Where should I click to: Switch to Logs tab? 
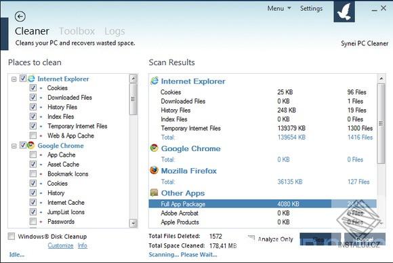pos(115,31)
